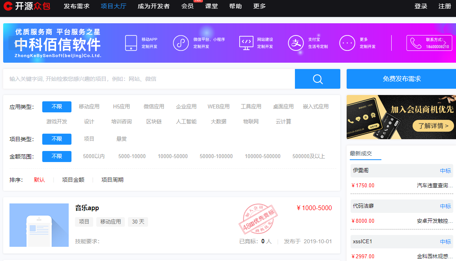Click the magnifier search icon
The height and width of the screenshot is (261, 456).
pyautogui.click(x=317, y=79)
